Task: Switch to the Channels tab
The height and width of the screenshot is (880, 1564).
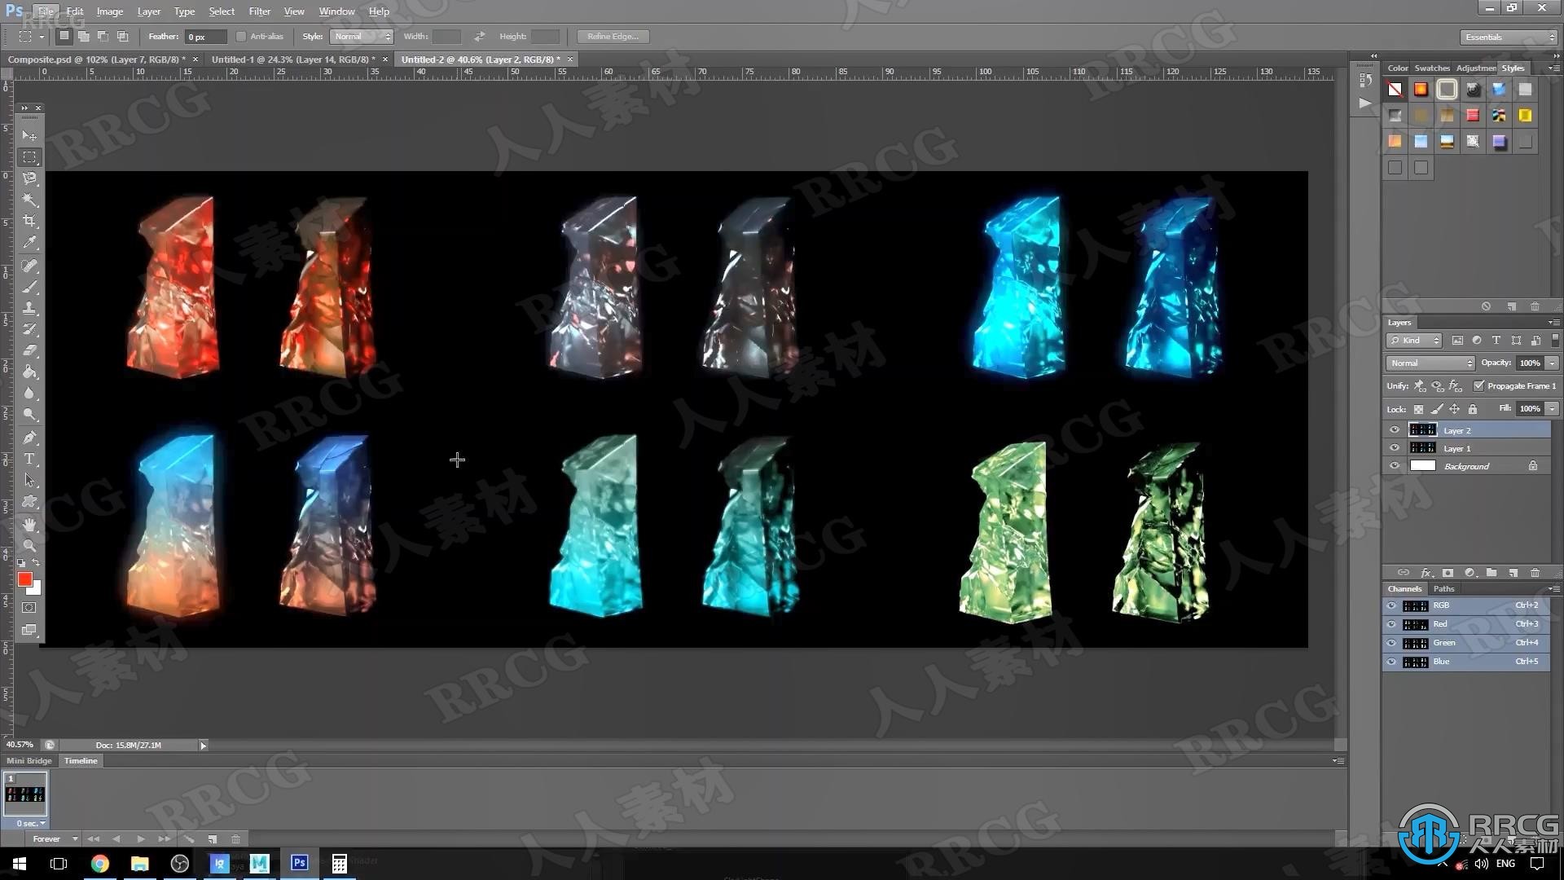Action: 1404,587
